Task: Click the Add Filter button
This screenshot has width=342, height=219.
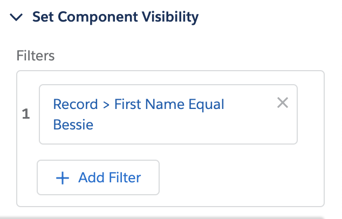Action: click(98, 177)
